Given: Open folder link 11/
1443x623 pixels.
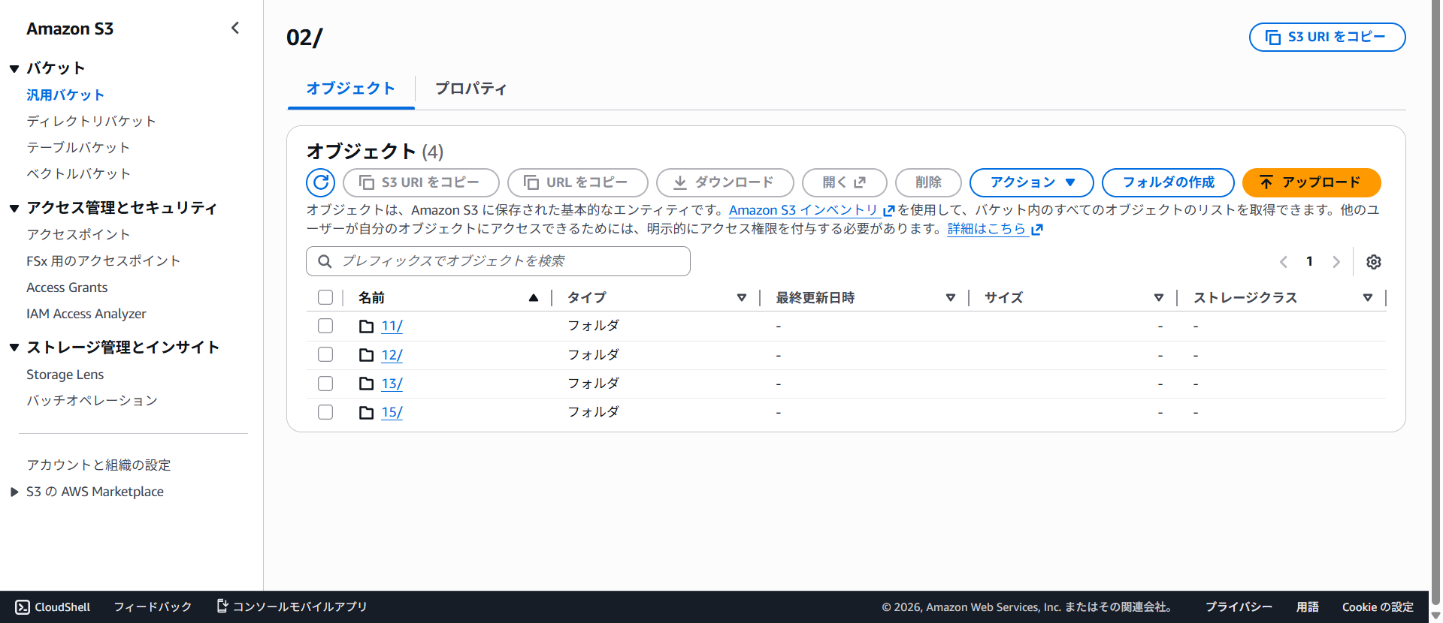Looking at the screenshot, I should click(x=392, y=327).
